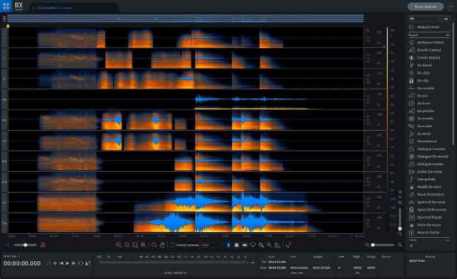Open the Music Rebalance module
Image resolution: width=457 pixels, height=279 pixels.
click(x=430, y=194)
